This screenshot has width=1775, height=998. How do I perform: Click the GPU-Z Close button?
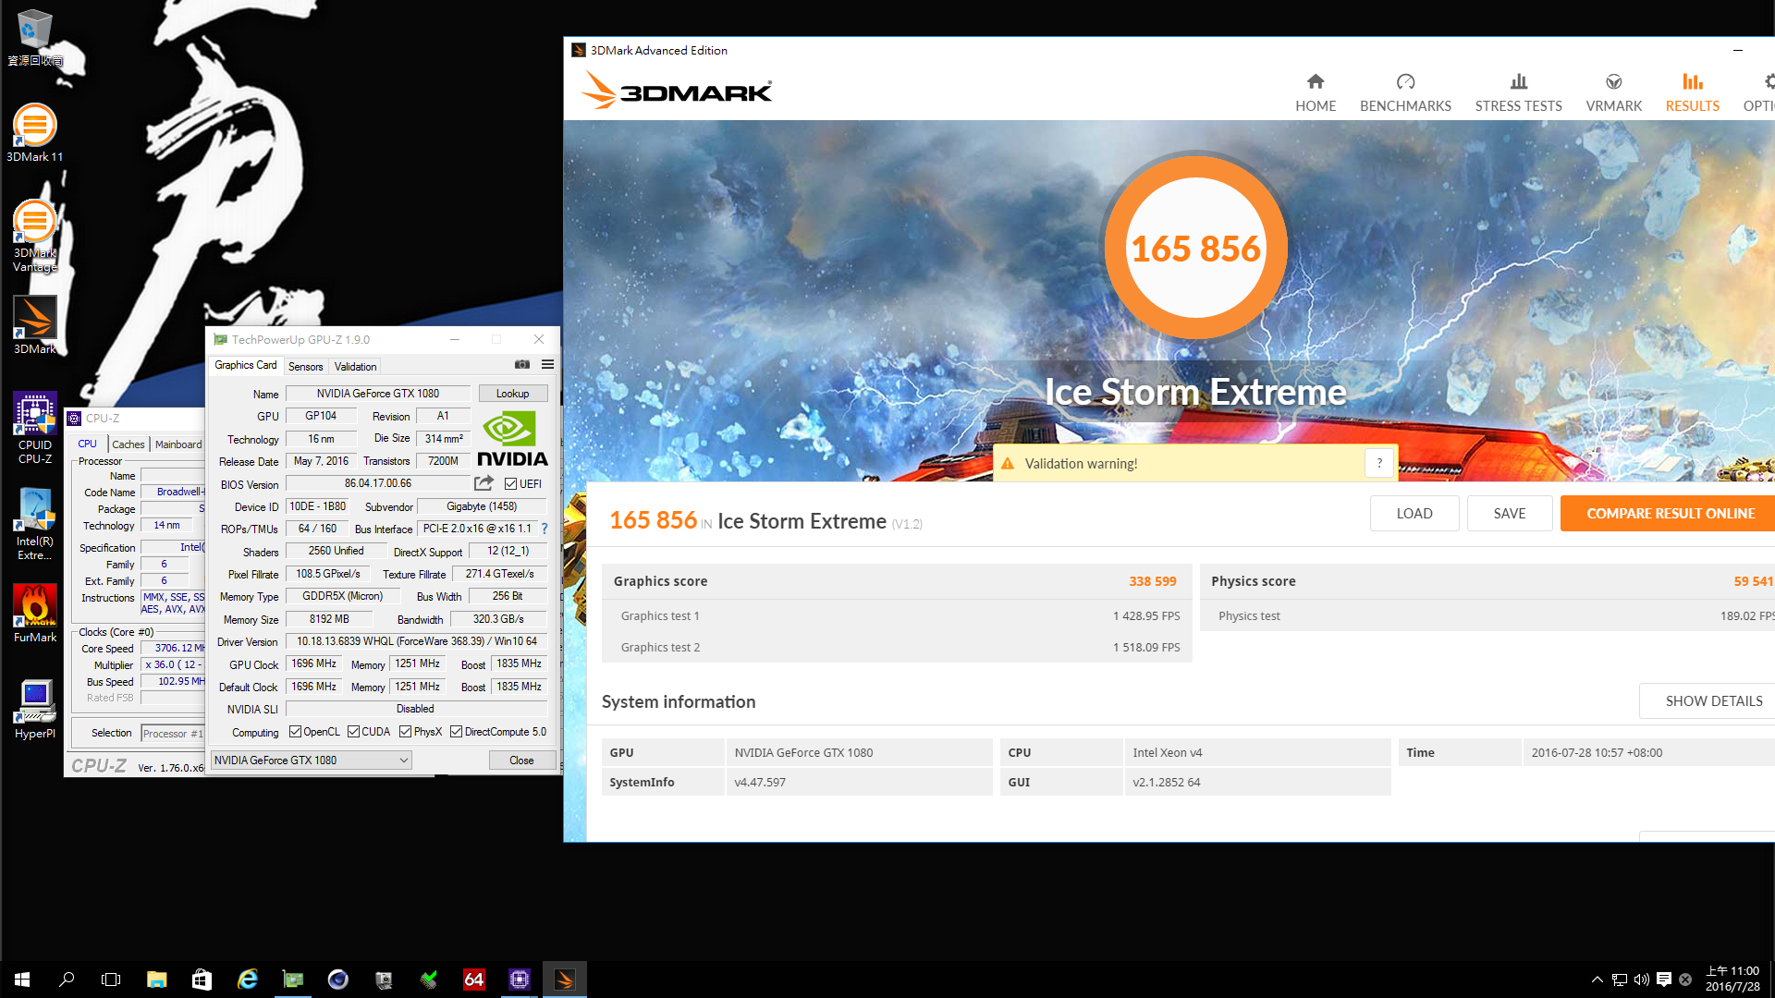point(521,761)
